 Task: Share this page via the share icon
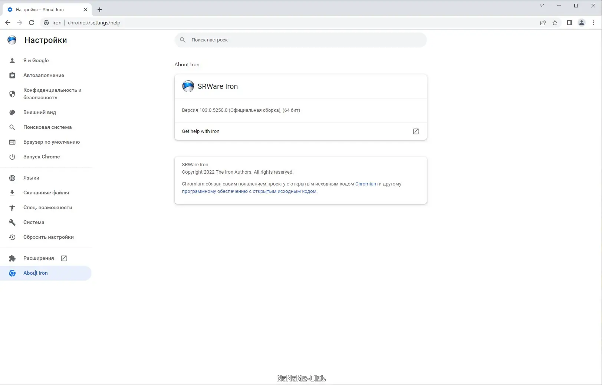[543, 23]
